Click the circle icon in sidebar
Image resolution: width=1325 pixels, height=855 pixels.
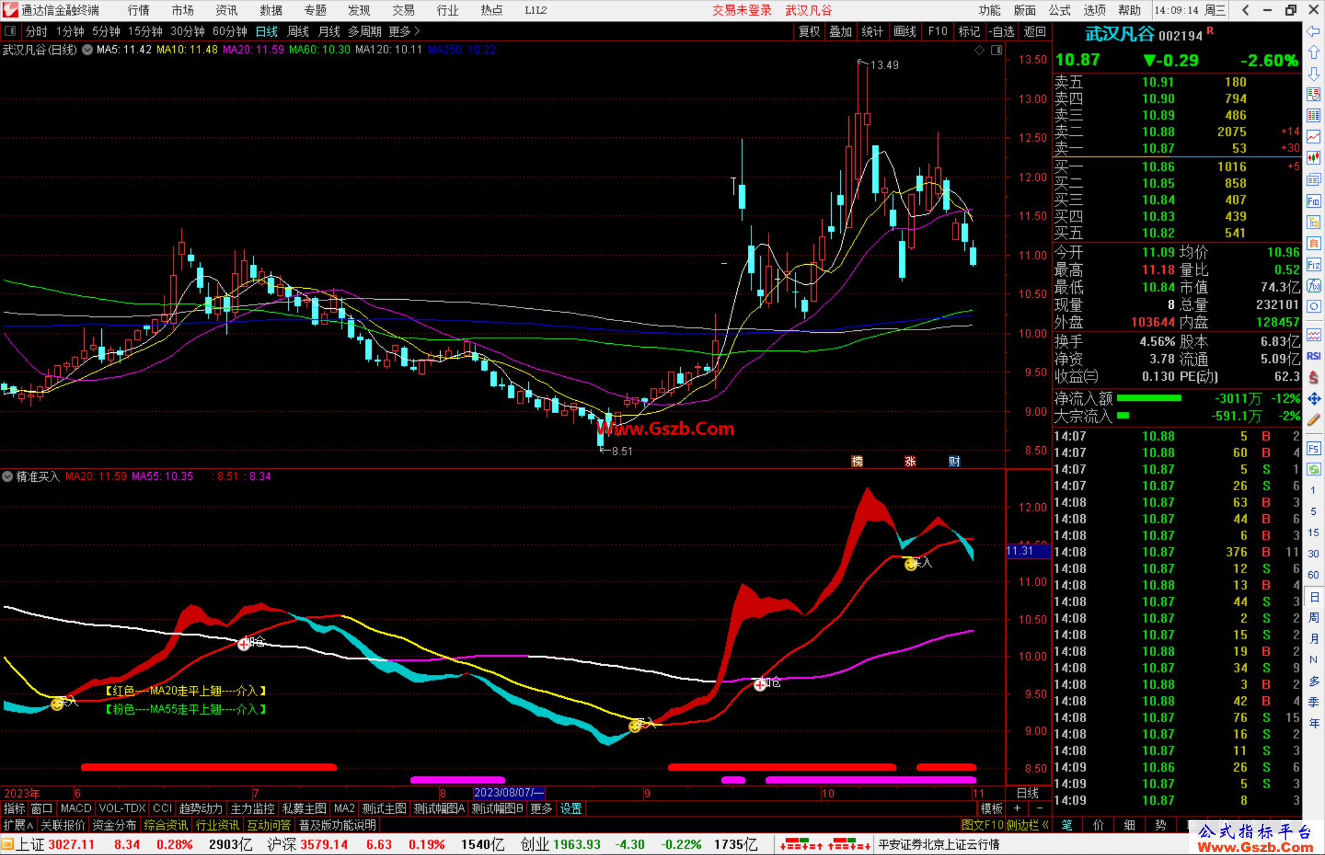pos(1313,306)
